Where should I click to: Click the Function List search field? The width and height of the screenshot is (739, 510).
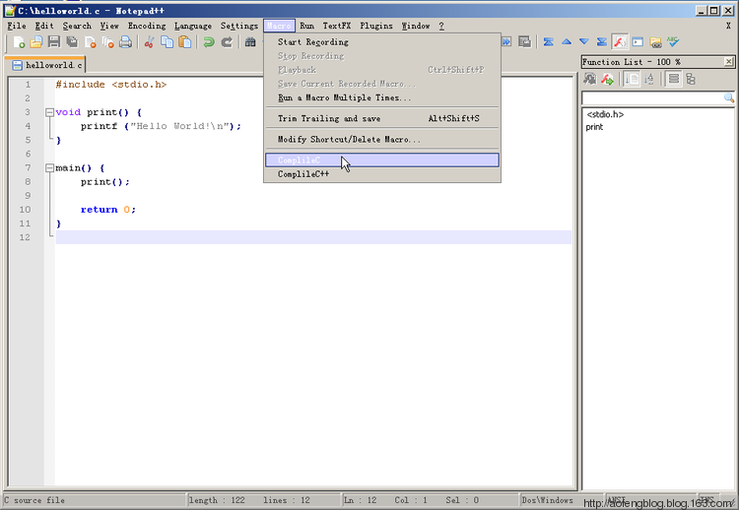coord(653,97)
